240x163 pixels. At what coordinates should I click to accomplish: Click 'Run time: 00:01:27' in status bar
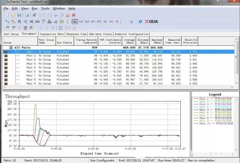[171, 160]
